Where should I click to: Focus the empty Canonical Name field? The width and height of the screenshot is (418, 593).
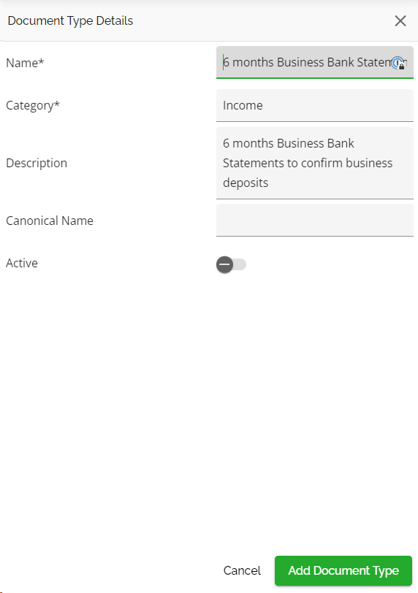pyautogui.click(x=315, y=220)
